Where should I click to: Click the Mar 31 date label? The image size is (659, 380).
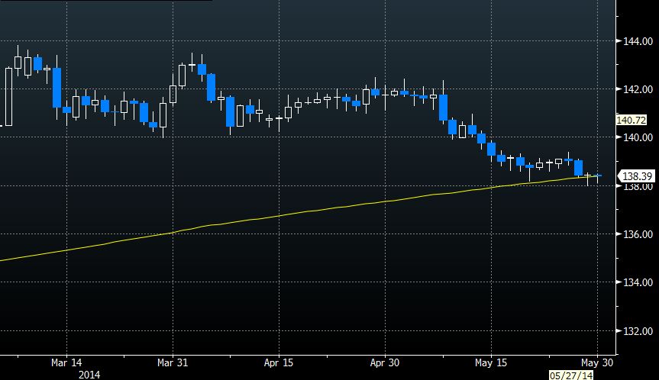click(x=173, y=362)
